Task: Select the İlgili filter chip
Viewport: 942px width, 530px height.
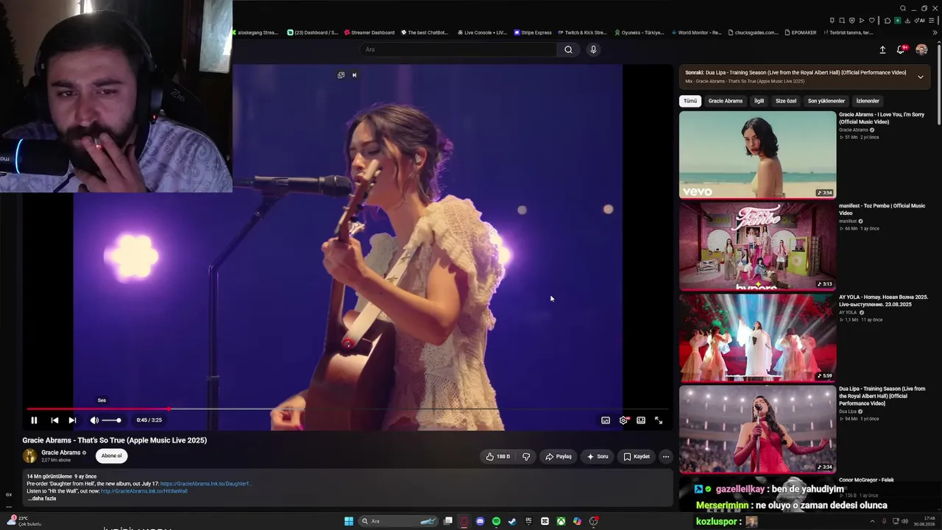Action: [759, 101]
